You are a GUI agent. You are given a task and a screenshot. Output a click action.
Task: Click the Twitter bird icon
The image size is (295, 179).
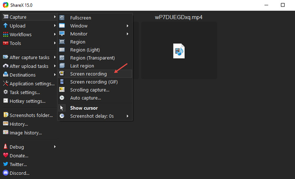pos(6,164)
